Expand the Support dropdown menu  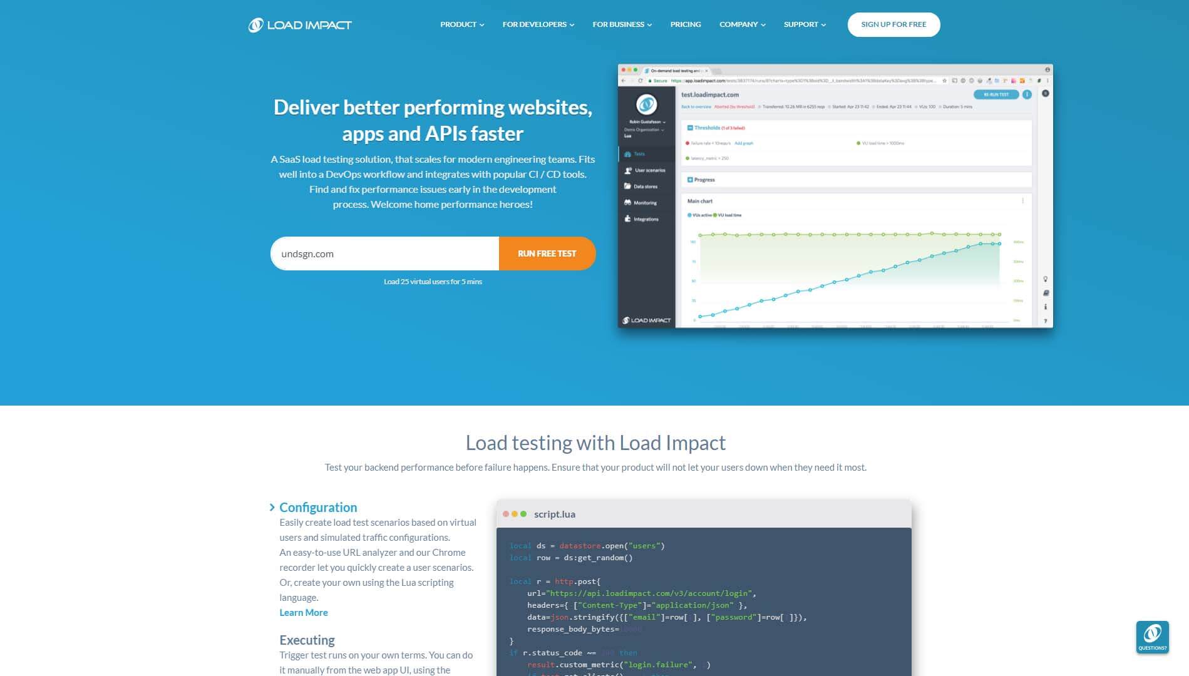(805, 24)
